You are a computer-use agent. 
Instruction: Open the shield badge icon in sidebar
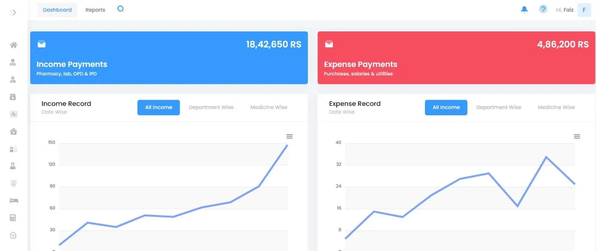click(x=13, y=183)
